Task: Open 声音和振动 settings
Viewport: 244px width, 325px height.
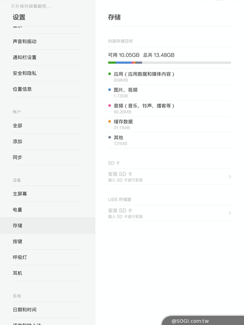Action: tap(24, 42)
